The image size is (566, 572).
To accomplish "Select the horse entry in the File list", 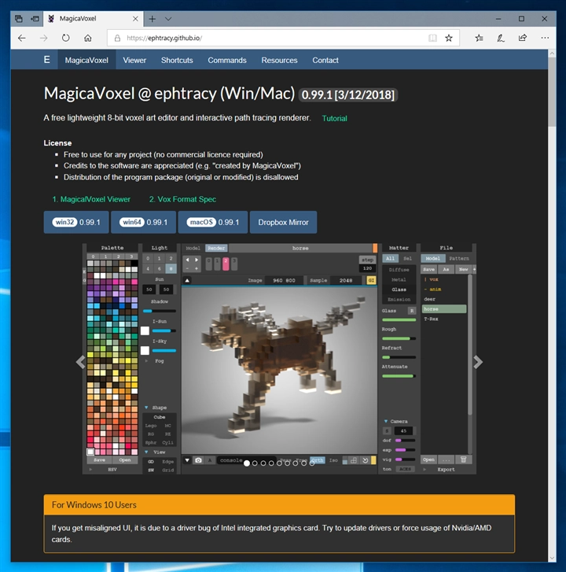I will [444, 309].
